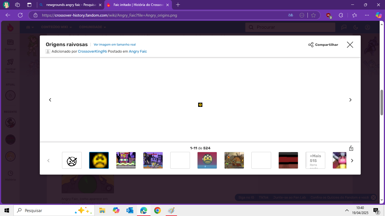Open the +Mais 515 itens thumbnail
The image size is (385, 216).
pyautogui.click(x=315, y=160)
